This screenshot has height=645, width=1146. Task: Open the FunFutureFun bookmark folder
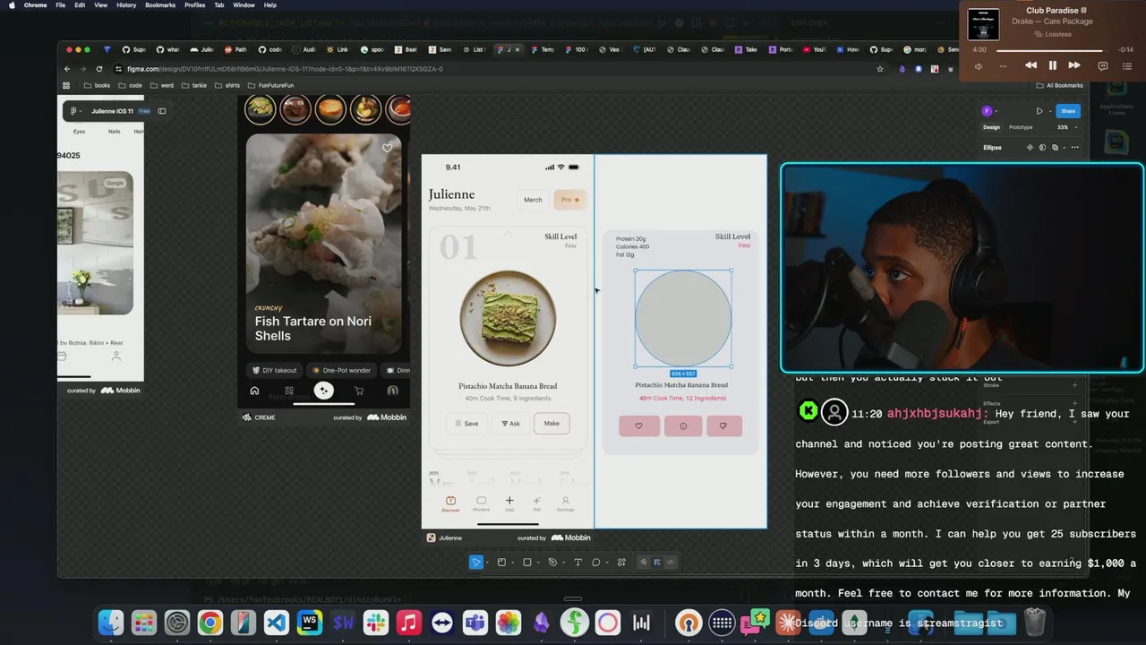tap(269, 85)
